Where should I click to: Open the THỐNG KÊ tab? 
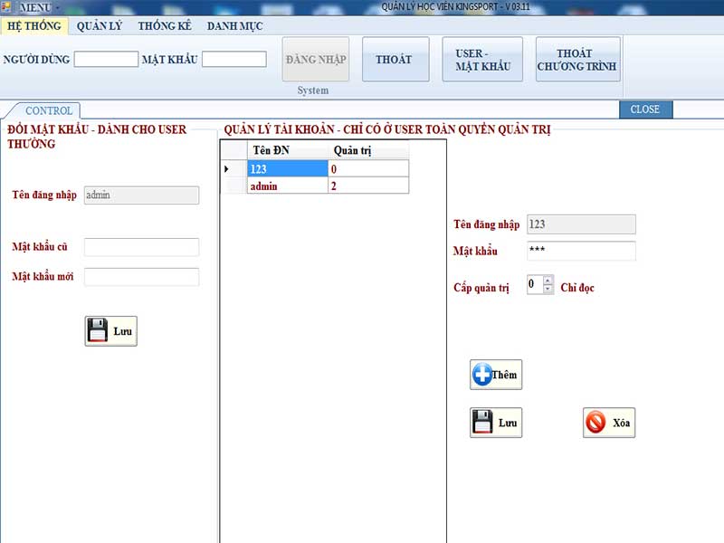[x=165, y=26]
